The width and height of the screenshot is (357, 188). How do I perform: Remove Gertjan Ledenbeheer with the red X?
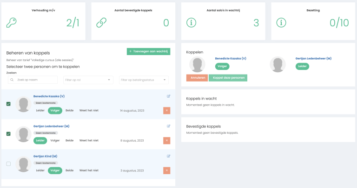tap(167, 140)
